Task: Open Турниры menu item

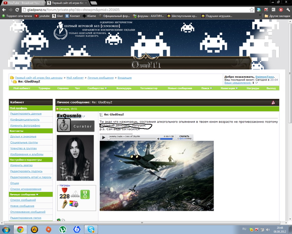Action: click(44, 88)
